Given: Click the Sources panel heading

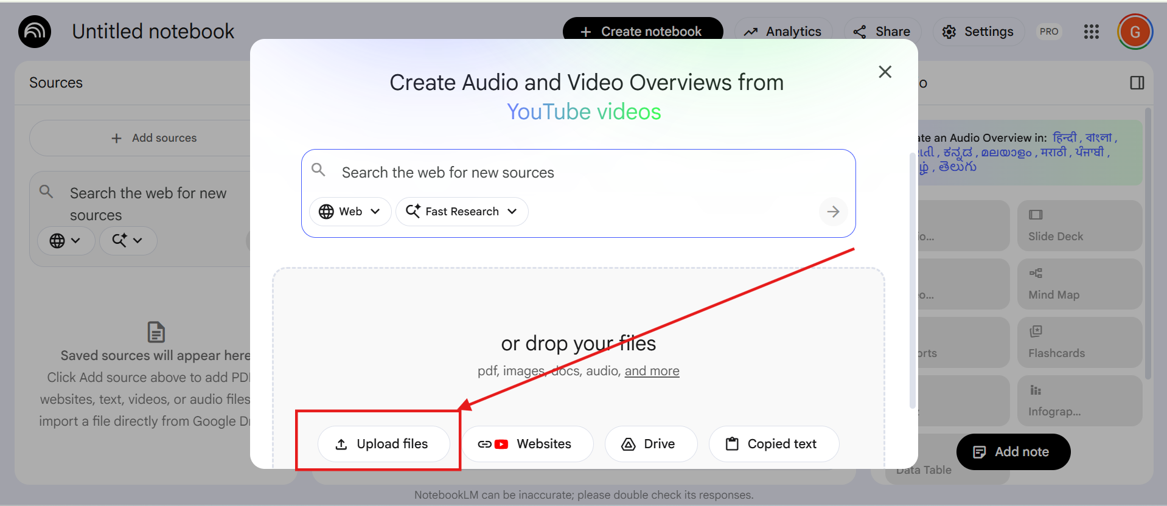Looking at the screenshot, I should click(x=56, y=83).
